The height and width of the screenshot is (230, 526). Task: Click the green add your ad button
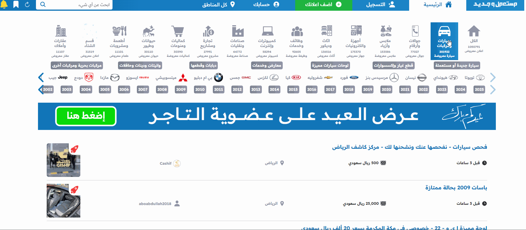point(323,5)
